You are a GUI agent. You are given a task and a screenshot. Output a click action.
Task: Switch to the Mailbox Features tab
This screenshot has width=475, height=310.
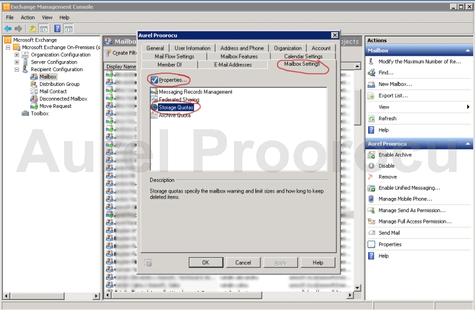(239, 56)
